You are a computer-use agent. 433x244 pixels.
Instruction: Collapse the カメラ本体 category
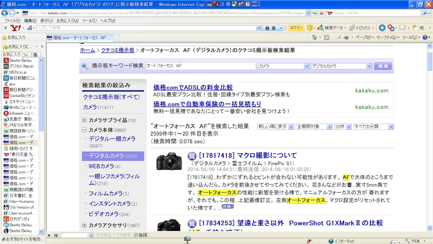tap(84, 130)
